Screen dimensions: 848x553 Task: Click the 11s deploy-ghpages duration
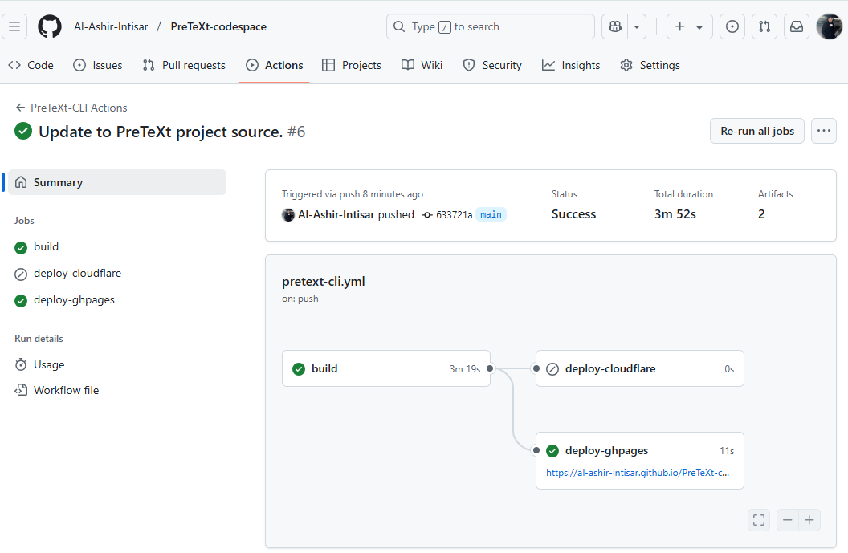point(727,451)
